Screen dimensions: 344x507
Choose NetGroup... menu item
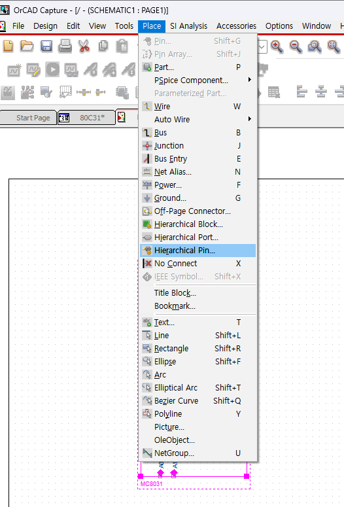pos(198,453)
